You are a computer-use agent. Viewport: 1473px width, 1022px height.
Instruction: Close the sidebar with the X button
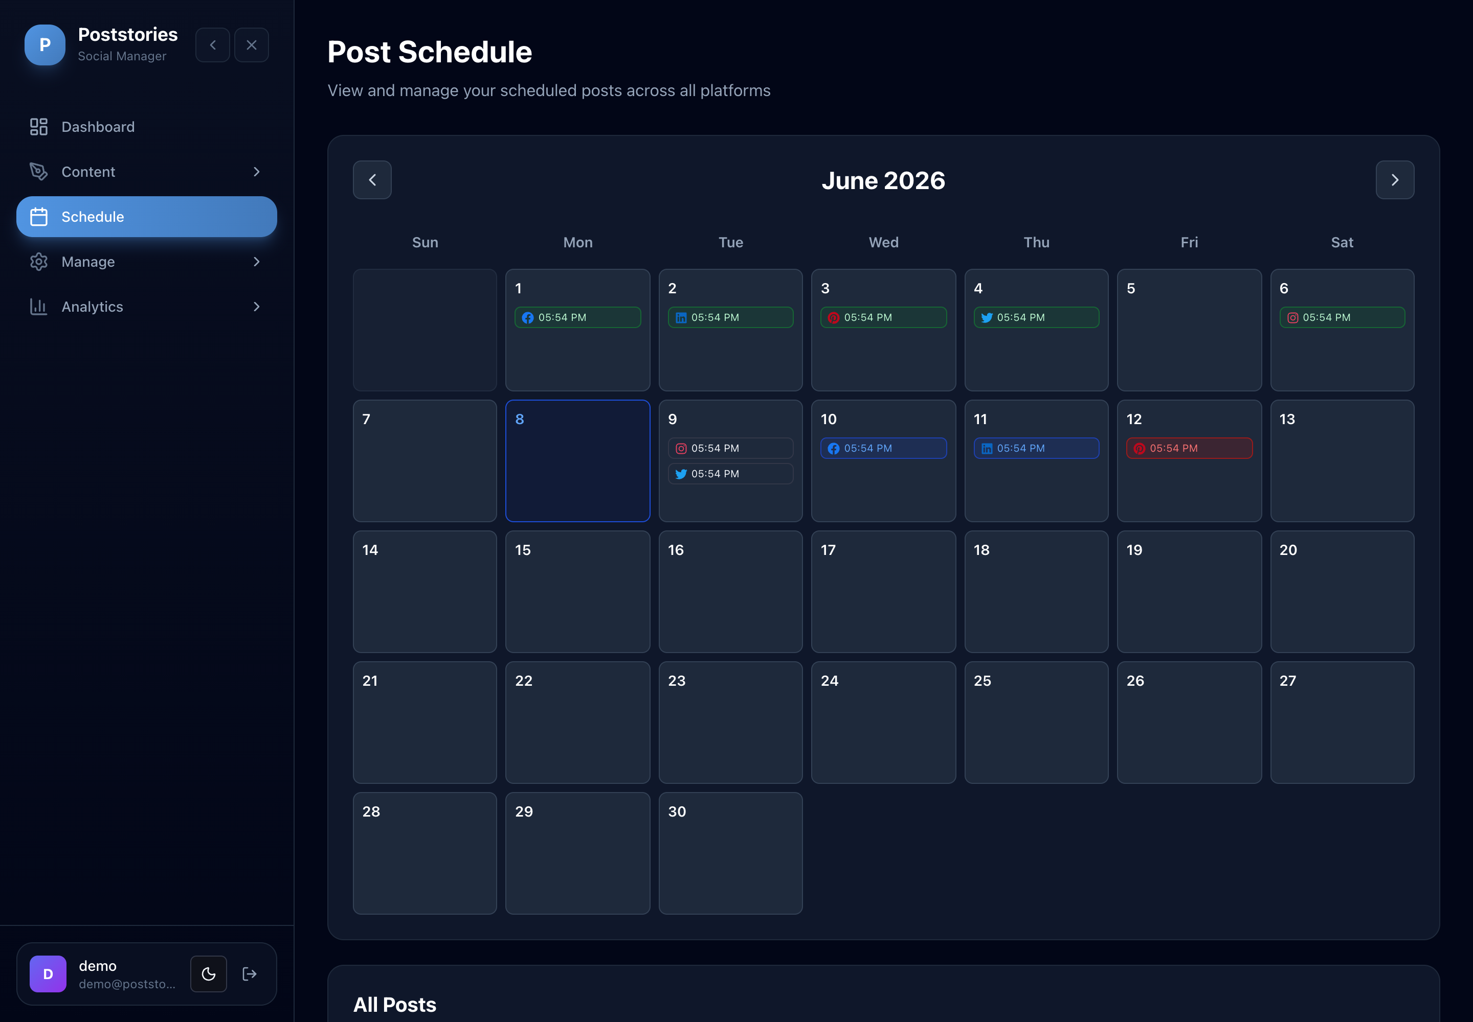pyautogui.click(x=251, y=45)
